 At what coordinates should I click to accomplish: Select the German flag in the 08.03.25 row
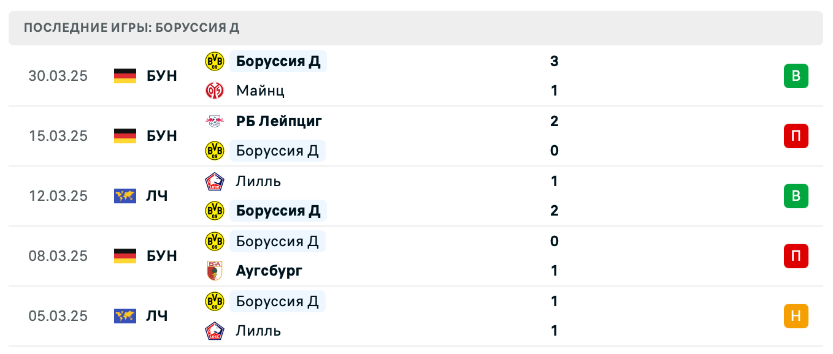point(125,256)
